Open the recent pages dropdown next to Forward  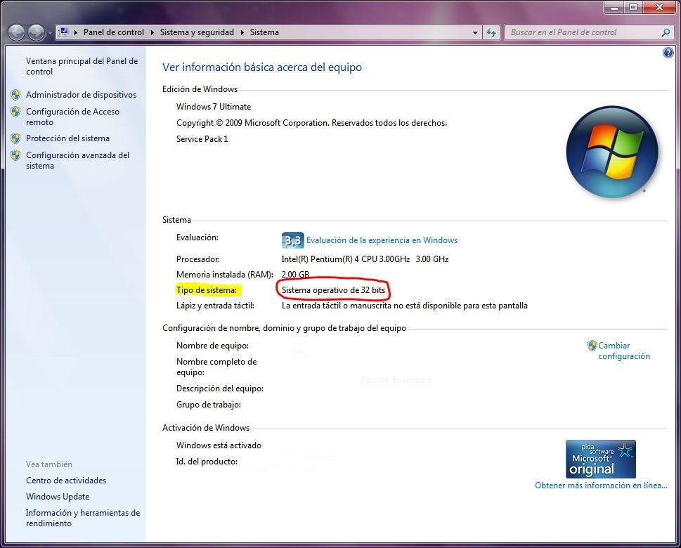tap(50, 33)
